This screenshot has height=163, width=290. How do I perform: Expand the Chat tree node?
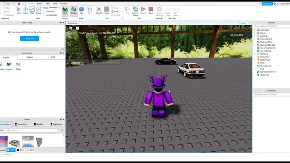[x=255, y=69]
